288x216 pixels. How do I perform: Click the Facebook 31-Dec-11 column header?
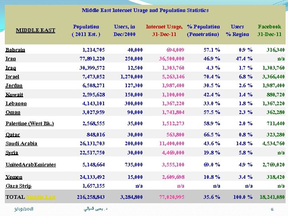point(269,30)
